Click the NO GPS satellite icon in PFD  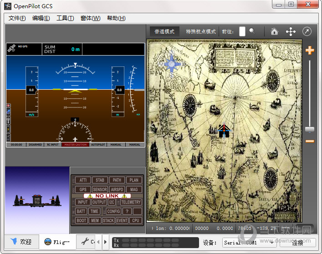pyautogui.click(x=11, y=48)
